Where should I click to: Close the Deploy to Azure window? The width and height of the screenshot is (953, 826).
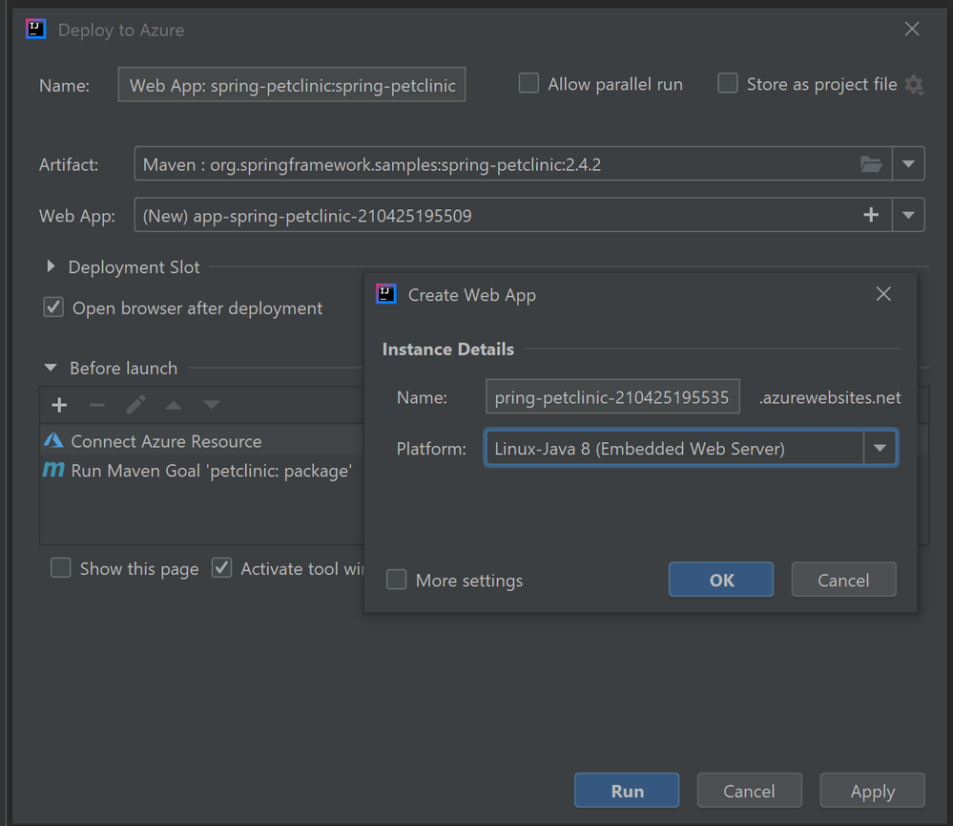coord(912,29)
